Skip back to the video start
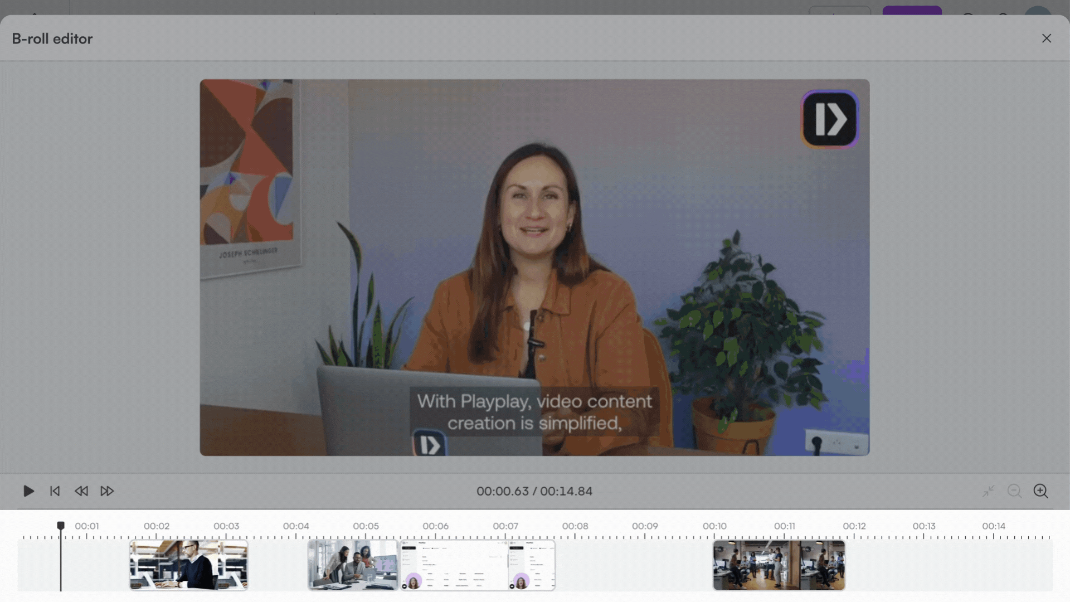1070x602 pixels. [x=55, y=491]
